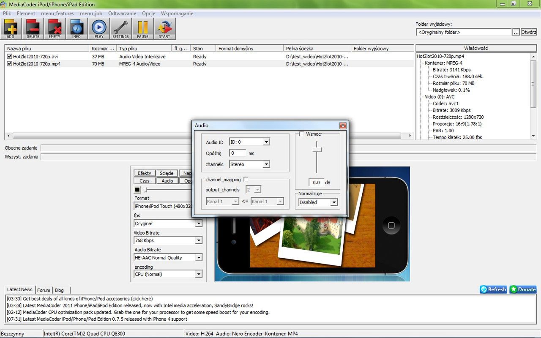Open the Element menu
The height and width of the screenshot is (338, 541).
26,14
